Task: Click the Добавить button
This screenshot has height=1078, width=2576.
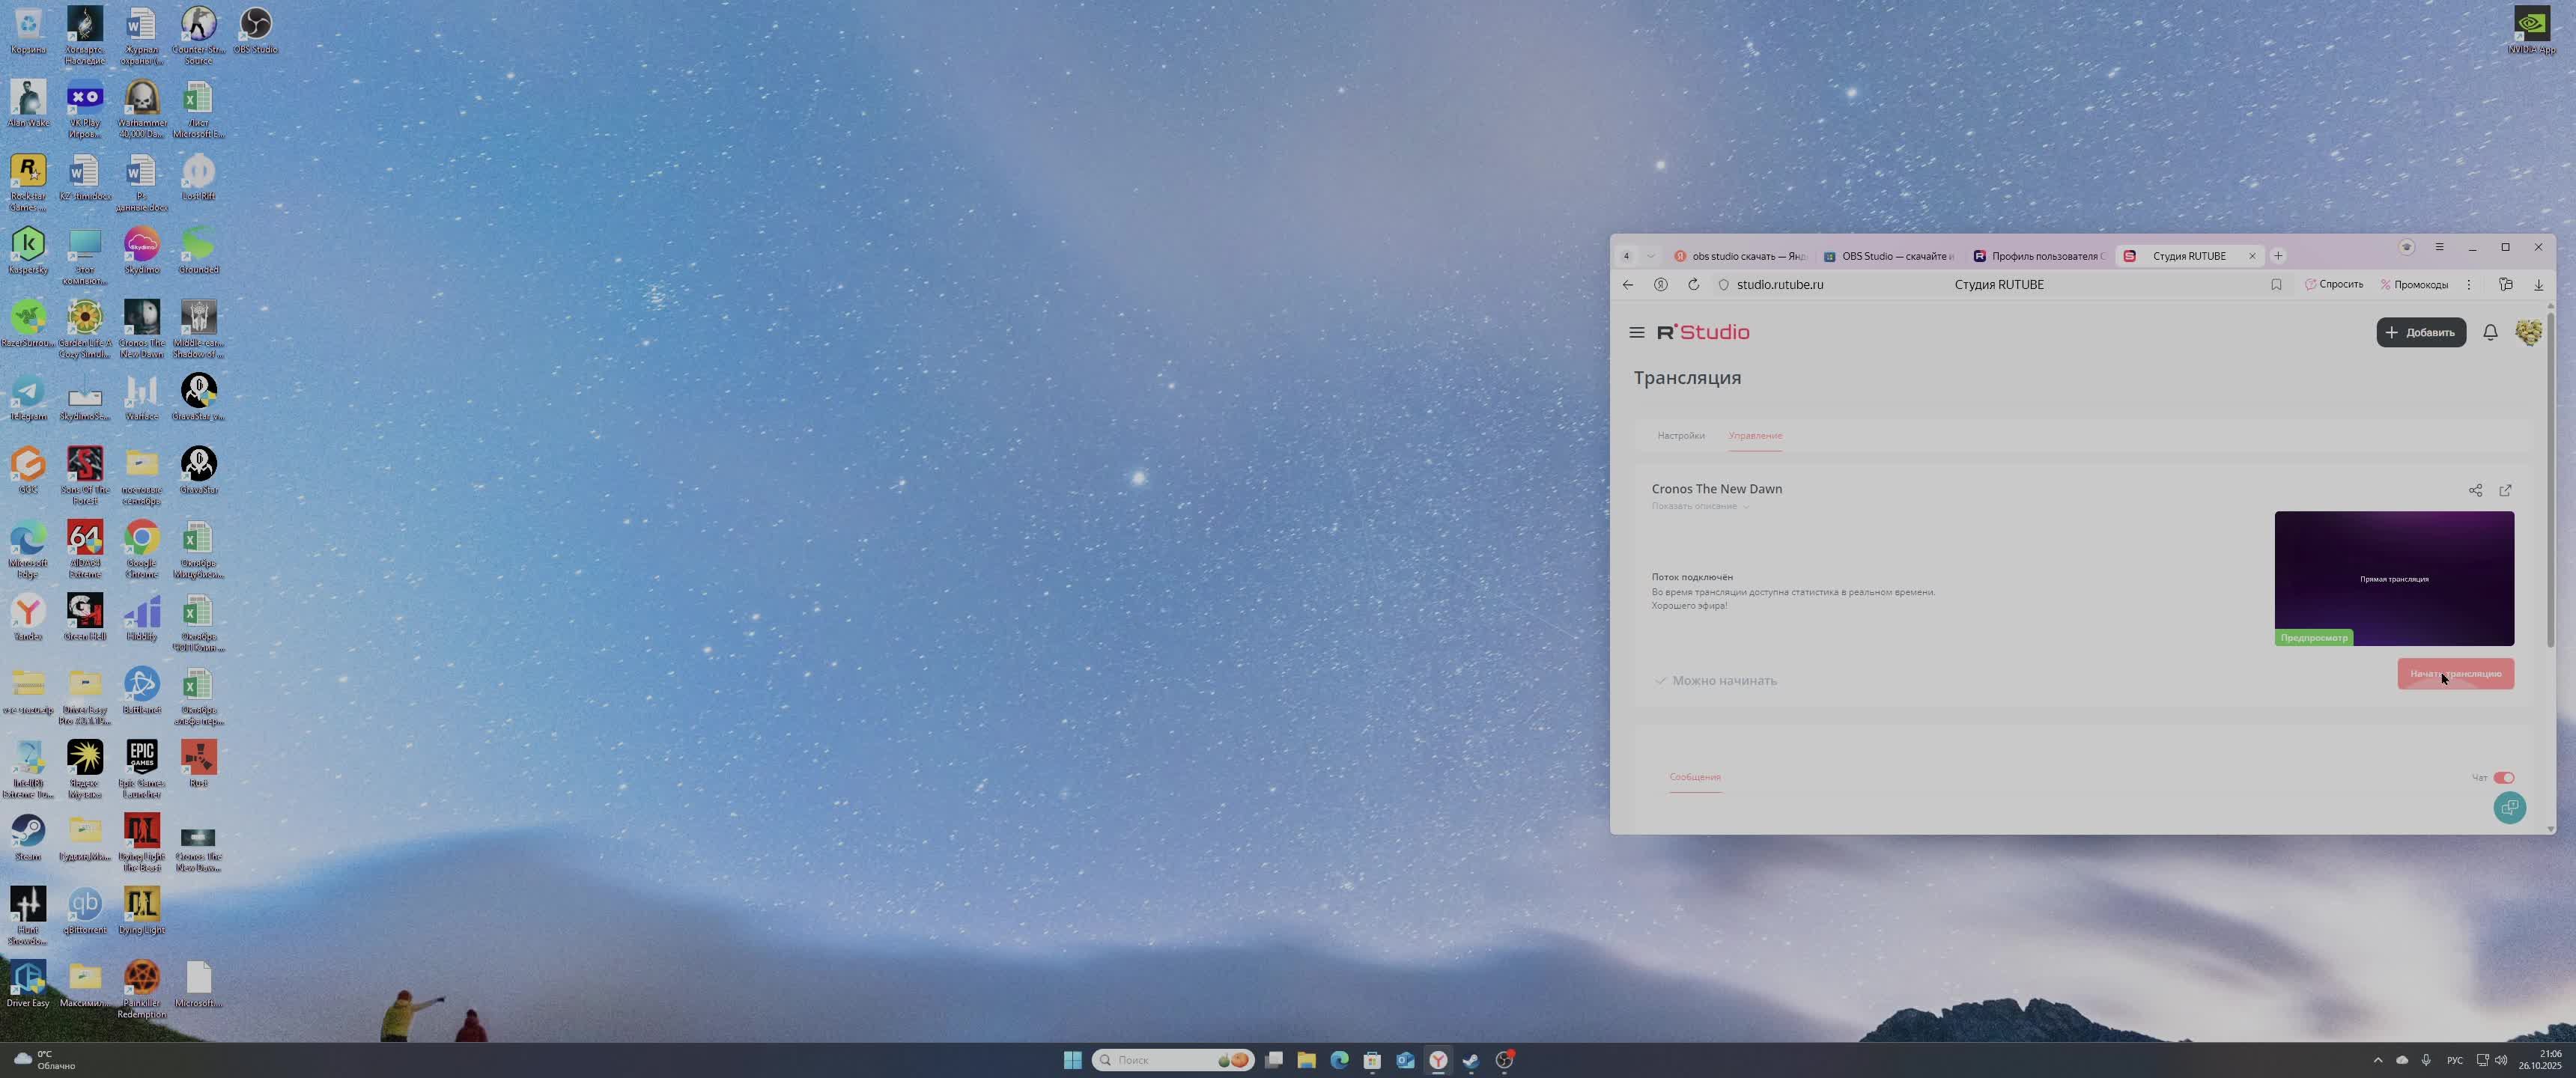Action: coord(2420,332)
